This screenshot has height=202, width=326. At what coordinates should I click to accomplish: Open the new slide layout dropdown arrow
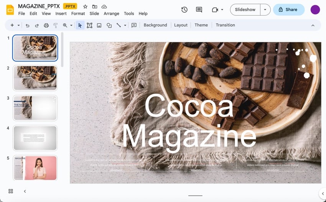point(18,25)
